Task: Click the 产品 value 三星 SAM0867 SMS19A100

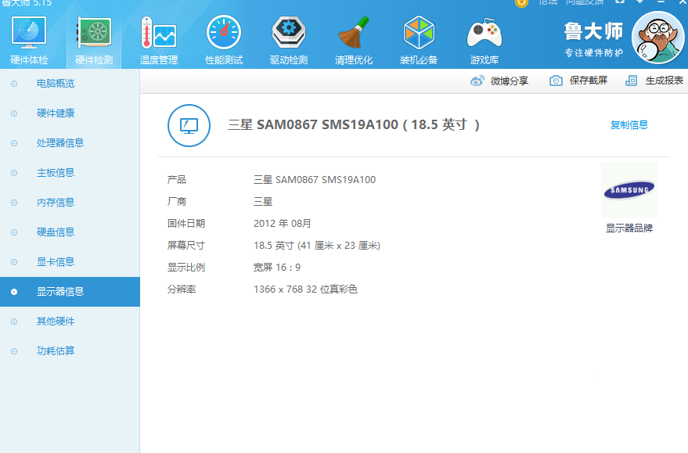Action: pos(315,180)
